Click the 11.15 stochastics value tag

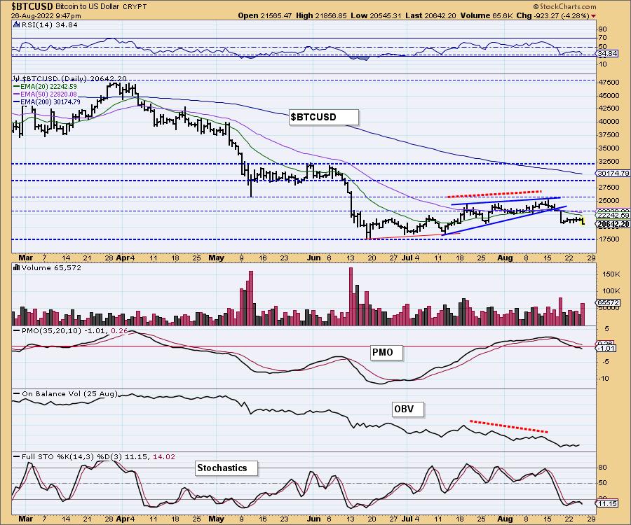(607, 503)
